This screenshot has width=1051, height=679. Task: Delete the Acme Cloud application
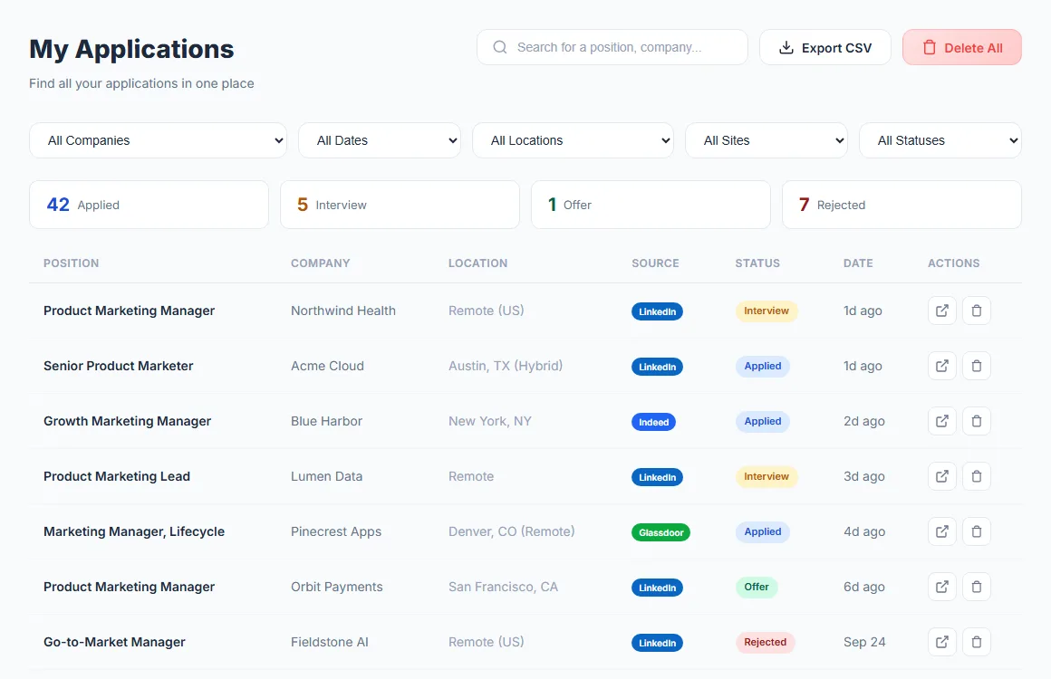977,366
